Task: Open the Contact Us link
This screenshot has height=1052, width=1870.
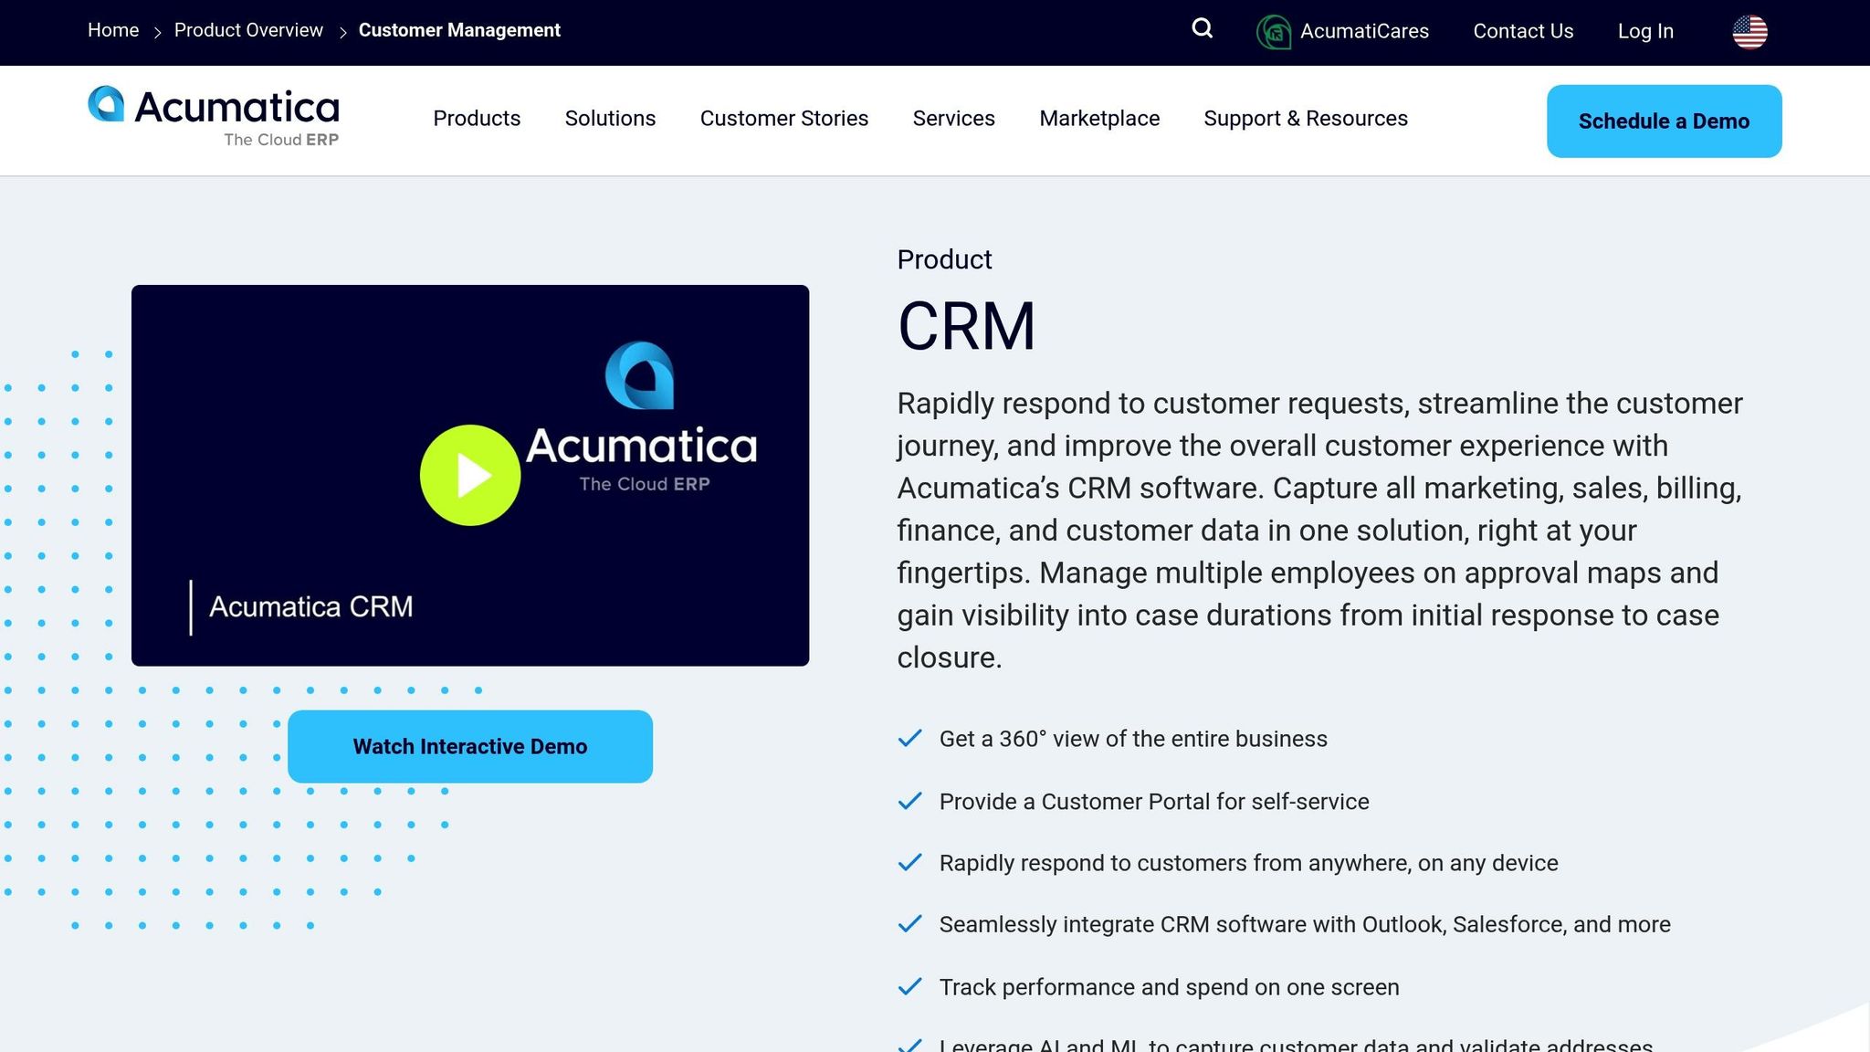Action: coord(1523,31)
